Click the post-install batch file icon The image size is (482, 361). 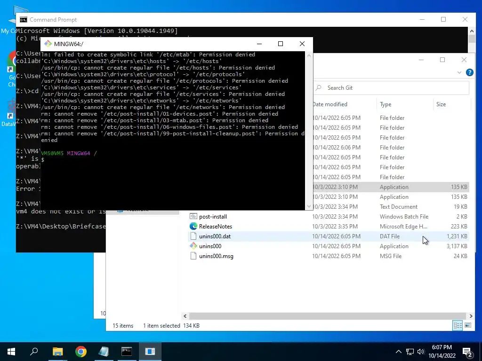tap(193, 216)
